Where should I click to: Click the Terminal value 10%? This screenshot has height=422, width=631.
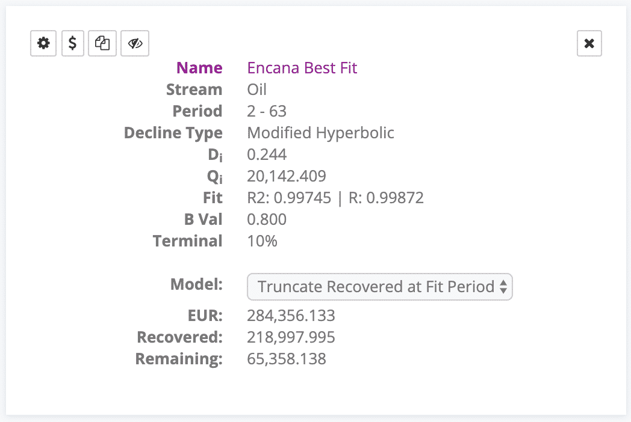tap(262, 241)
